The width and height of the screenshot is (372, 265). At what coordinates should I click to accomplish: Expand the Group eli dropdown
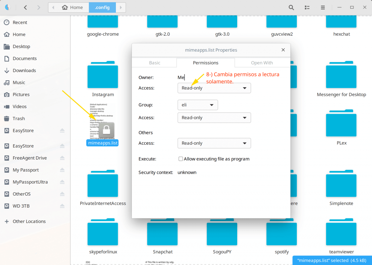pos(198,105)
